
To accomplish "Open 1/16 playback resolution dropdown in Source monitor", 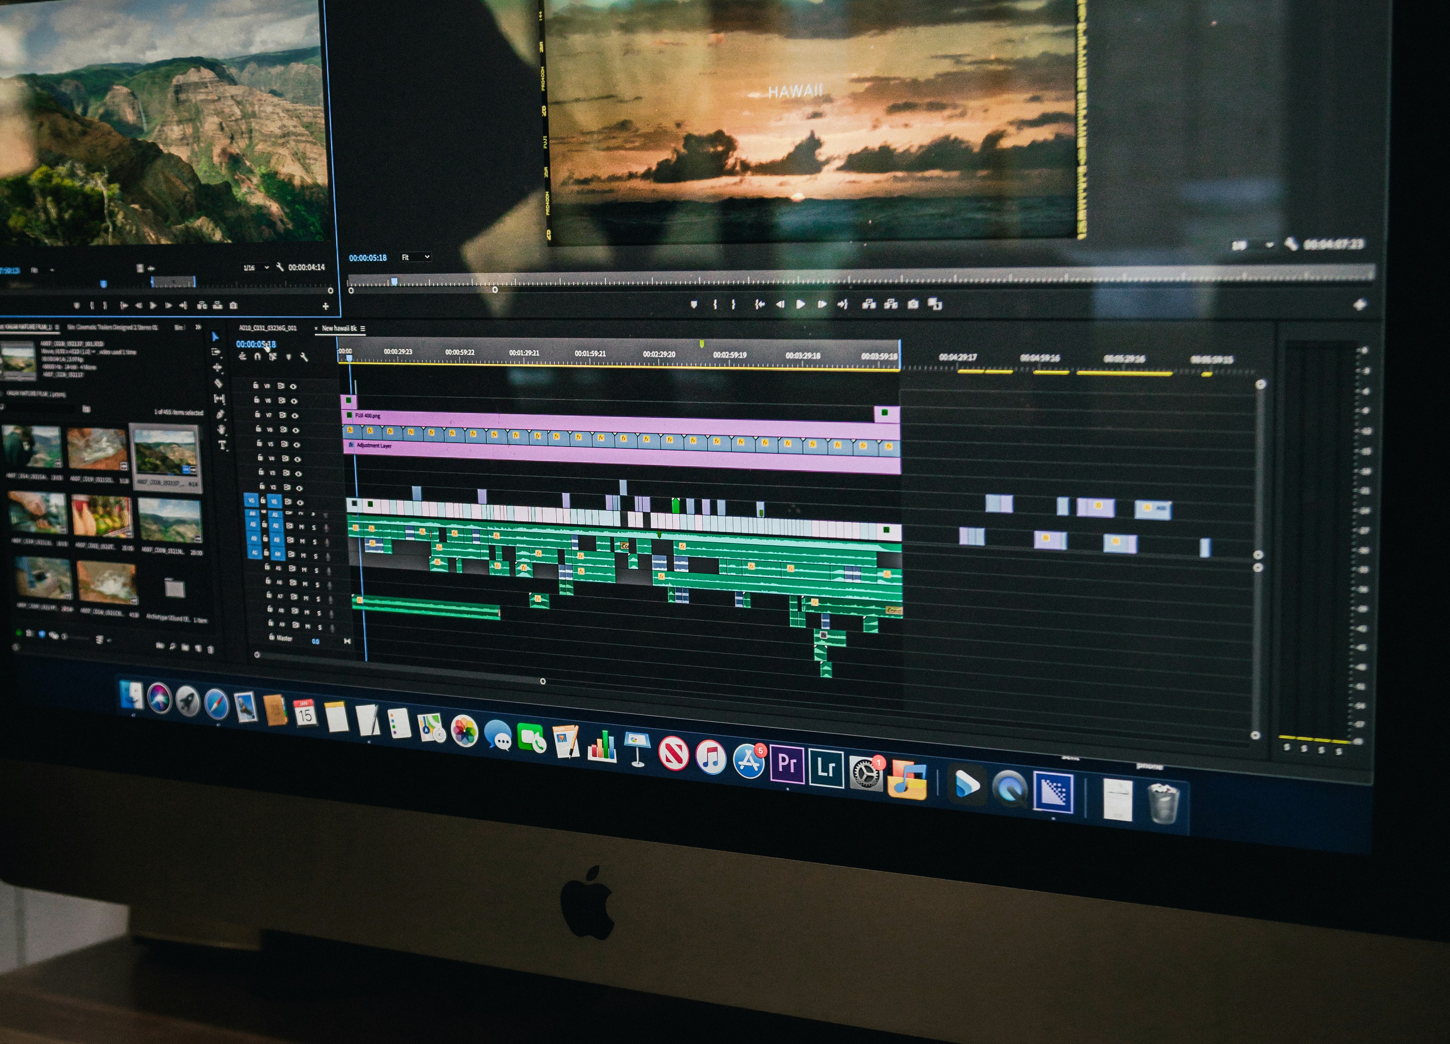I will pyautogui.click(x=256, y=267).
